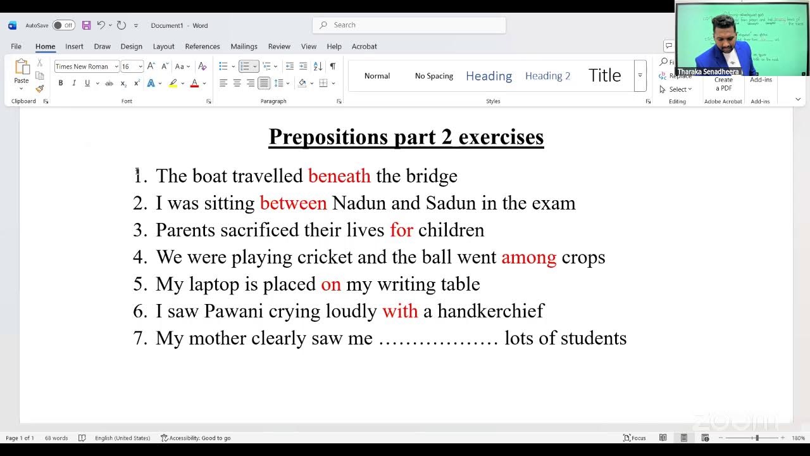
Task: Click the Text Effects glowing A icon
Action: pos(151,83)
